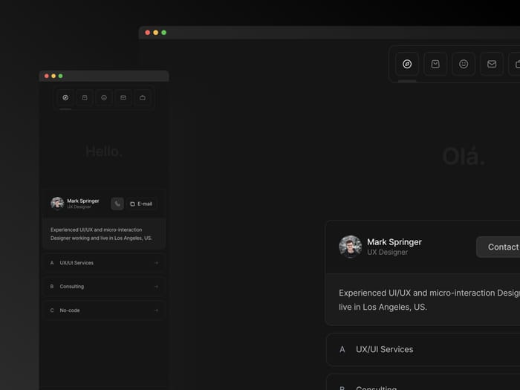This screenshot has height=390, width=520.
Task: Open mail icon in large window navbar
Action: [492, 64]
